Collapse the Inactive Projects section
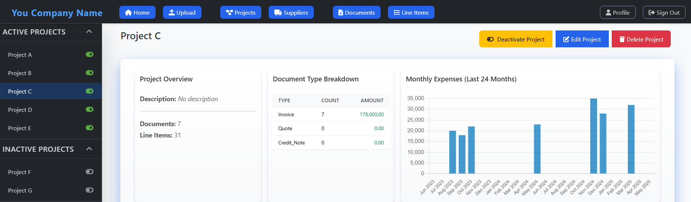The height and width of the screenshot is (202, 691). point(89,149)
